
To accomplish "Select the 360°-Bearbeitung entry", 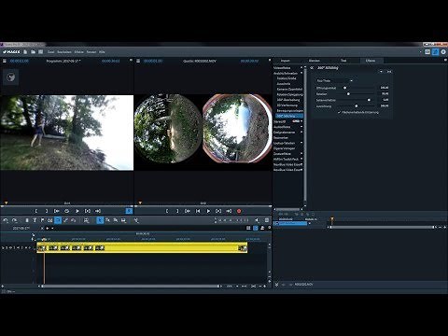I will pyautogui.click(x=288, y=100).
